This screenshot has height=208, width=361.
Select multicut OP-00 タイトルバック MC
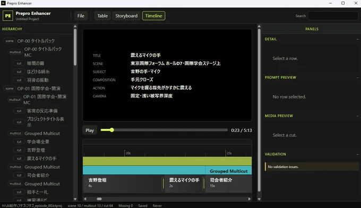[43, 52]
